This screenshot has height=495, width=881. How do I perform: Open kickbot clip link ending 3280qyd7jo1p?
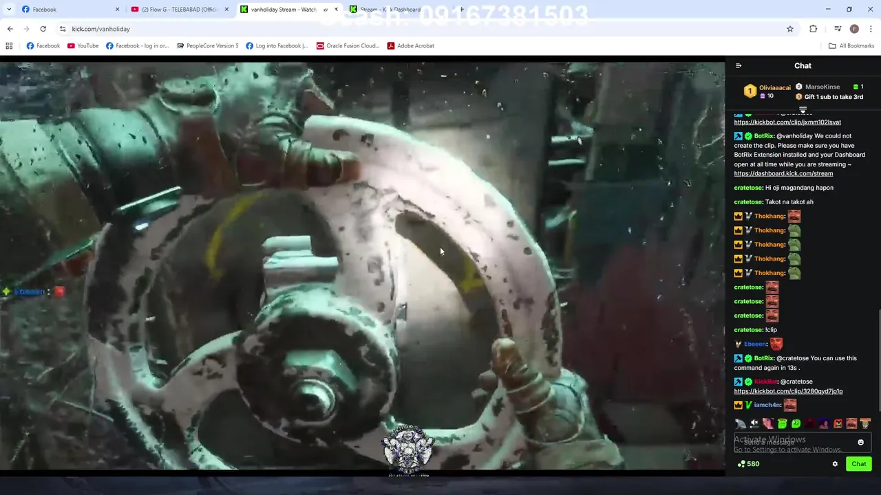788,391
